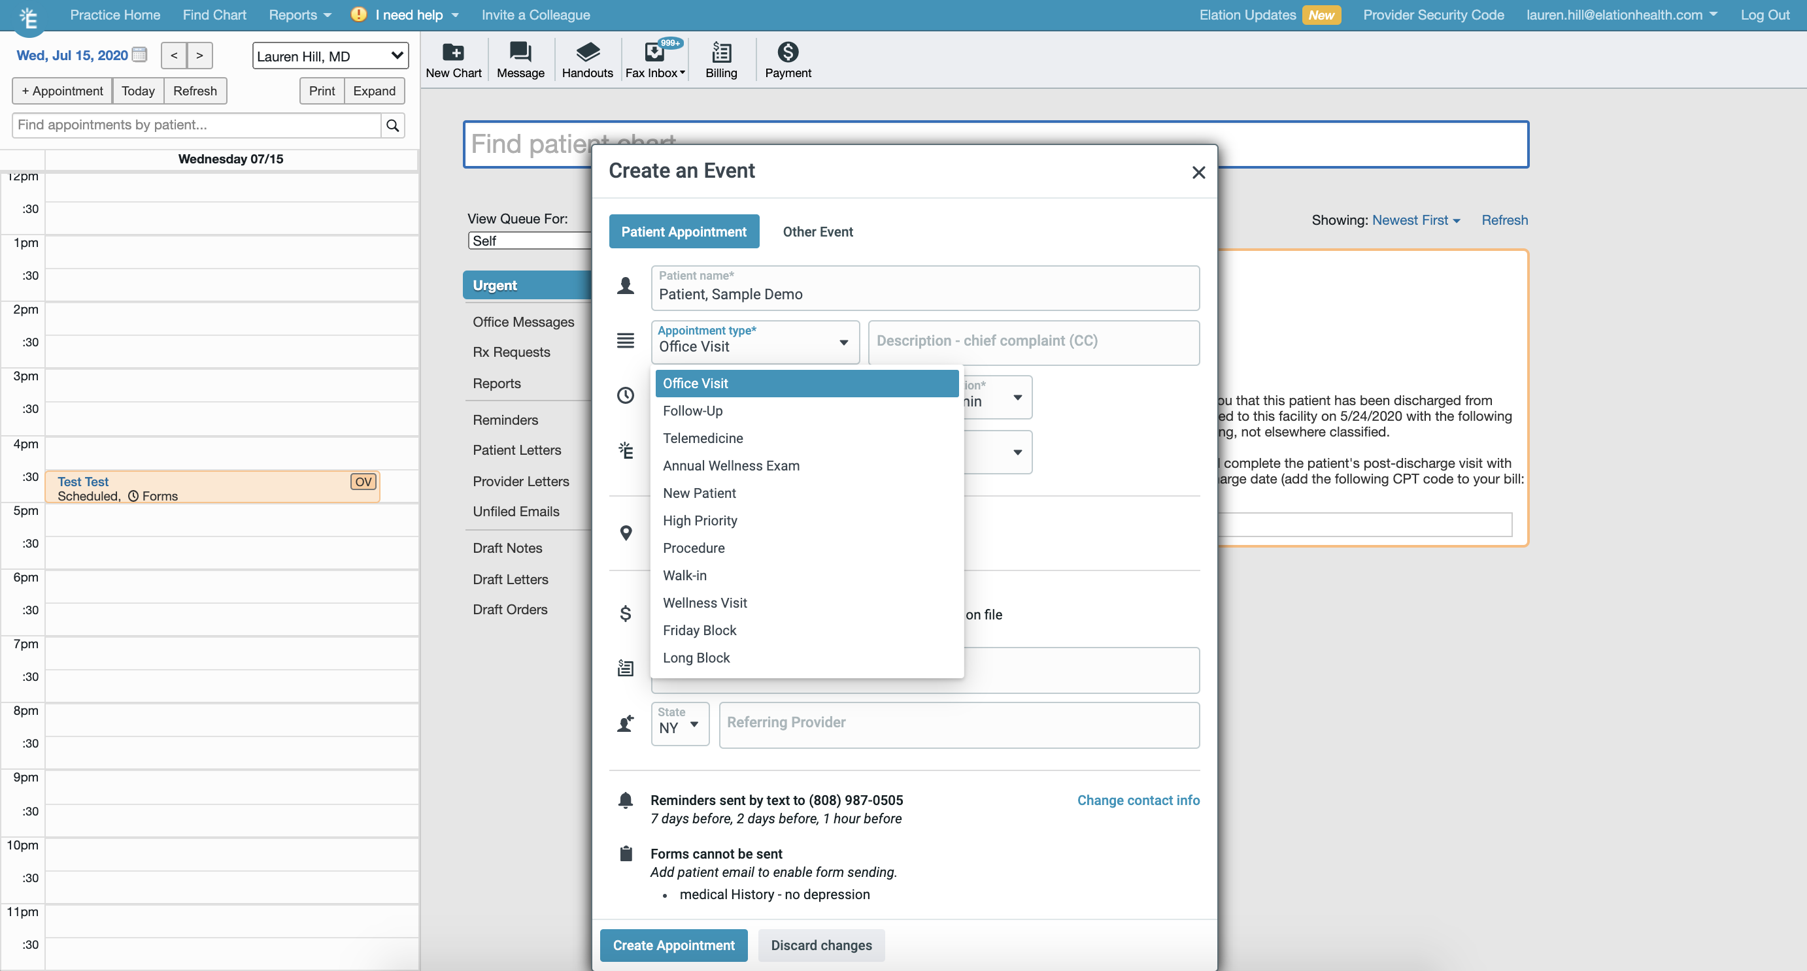This screenshot has width=1807, height=971.
Task: Open the State NY dropdown
Action: [680, 724]
